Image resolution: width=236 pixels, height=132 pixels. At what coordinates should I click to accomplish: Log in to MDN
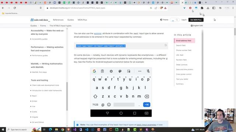[184, 20]
